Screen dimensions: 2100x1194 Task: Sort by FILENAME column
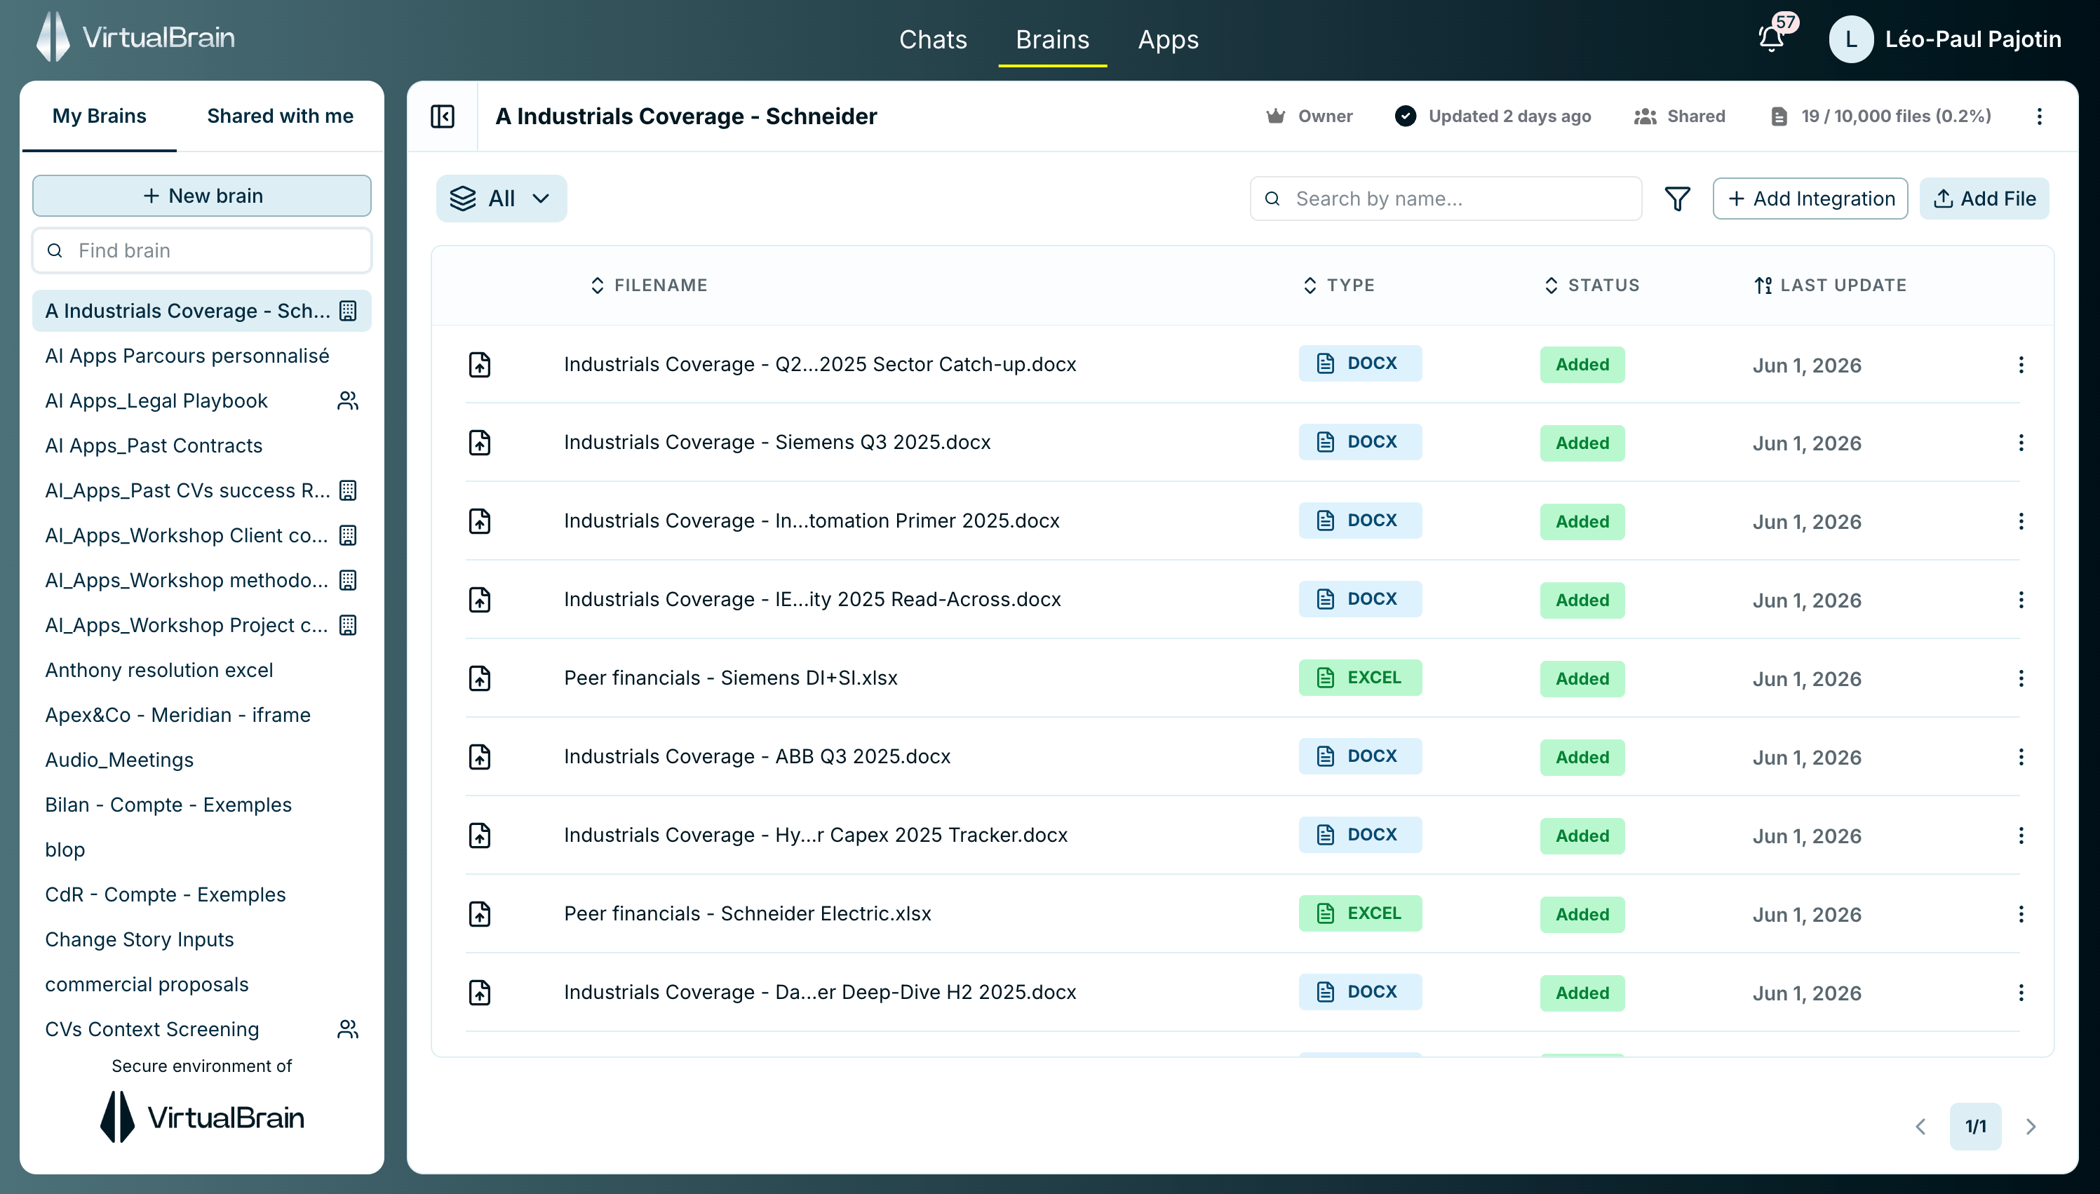tap(648, 286)
